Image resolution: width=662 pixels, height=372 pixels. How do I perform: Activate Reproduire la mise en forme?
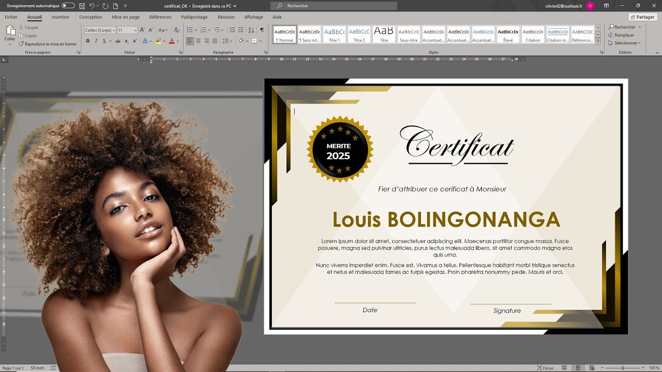[x=48, y=44]
